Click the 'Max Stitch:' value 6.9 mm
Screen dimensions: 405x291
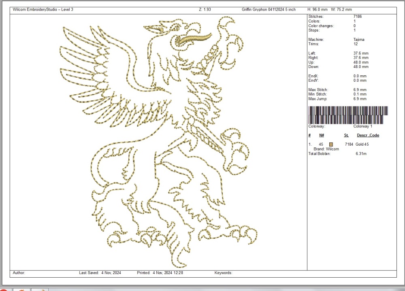360,89
